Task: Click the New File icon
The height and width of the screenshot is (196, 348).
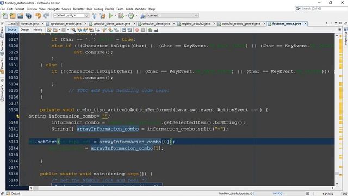Action: [x=5, y=16]
